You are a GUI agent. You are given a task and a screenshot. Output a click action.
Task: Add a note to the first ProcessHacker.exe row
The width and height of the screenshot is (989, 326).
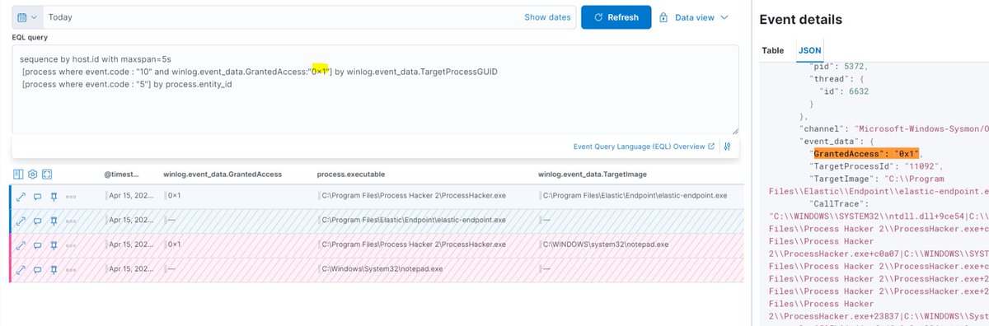(37, 197)
